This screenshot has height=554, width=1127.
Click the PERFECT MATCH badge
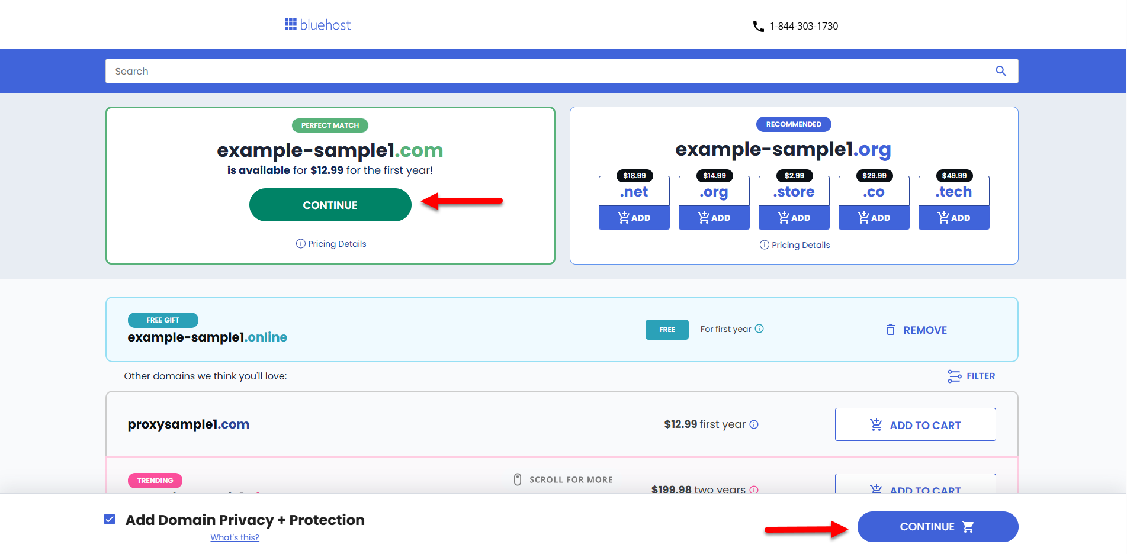click(x=330, y=125)
